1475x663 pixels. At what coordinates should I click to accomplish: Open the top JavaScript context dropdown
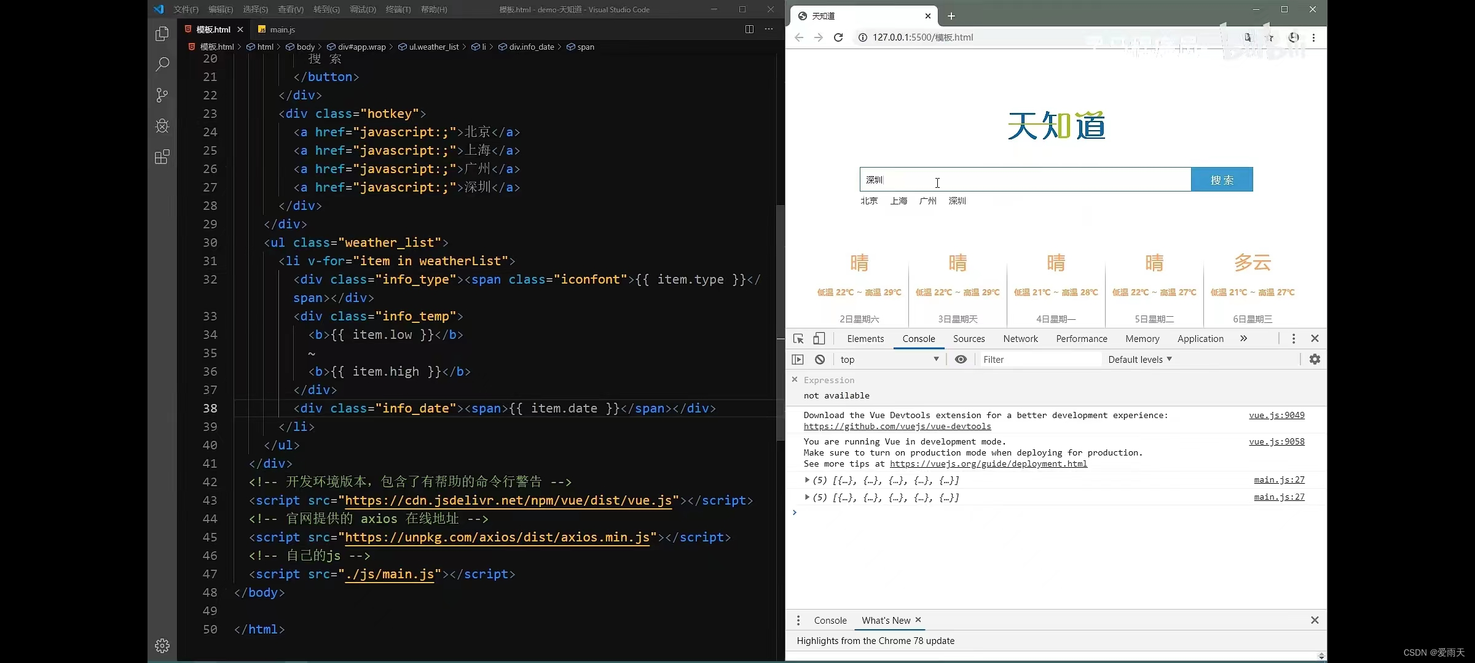click(x=889, y=360)
